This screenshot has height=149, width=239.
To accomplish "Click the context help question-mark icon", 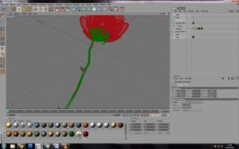I will click(111, 9).
